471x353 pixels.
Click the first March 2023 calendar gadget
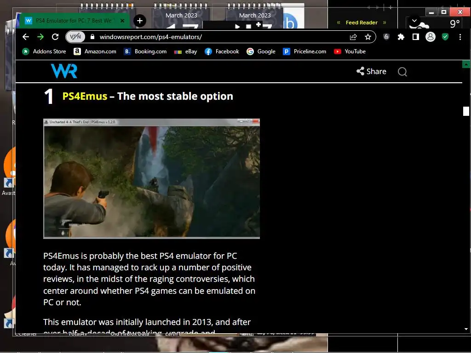181,17
